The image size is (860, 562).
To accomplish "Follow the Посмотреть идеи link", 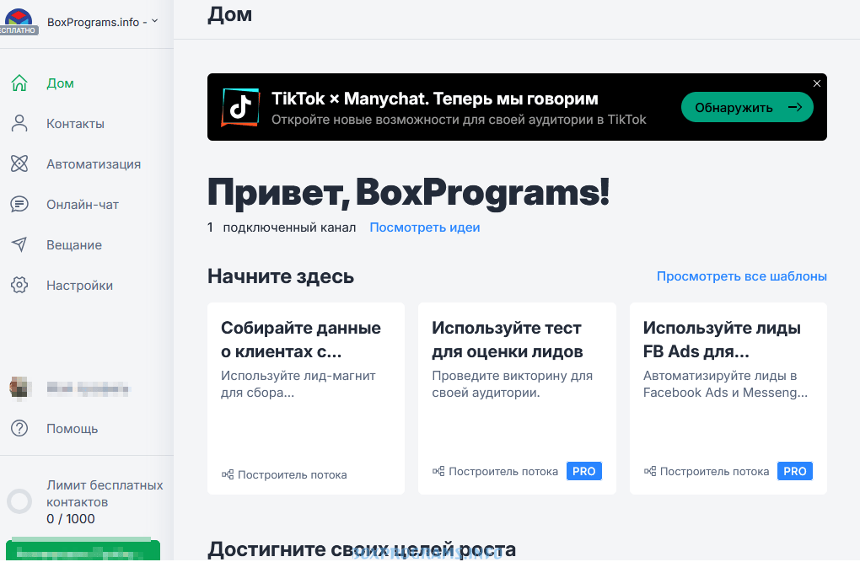I will point(424,227).
